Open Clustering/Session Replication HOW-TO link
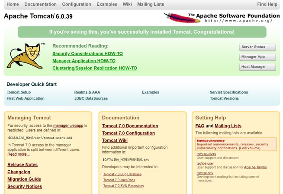283x194 pixels. pos(94,68)
